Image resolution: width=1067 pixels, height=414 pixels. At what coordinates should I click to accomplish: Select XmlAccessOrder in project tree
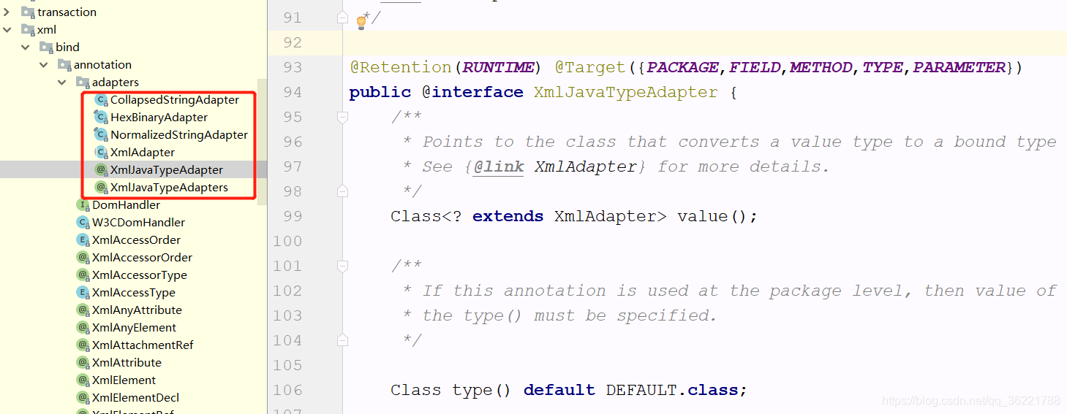coord(136,239)
